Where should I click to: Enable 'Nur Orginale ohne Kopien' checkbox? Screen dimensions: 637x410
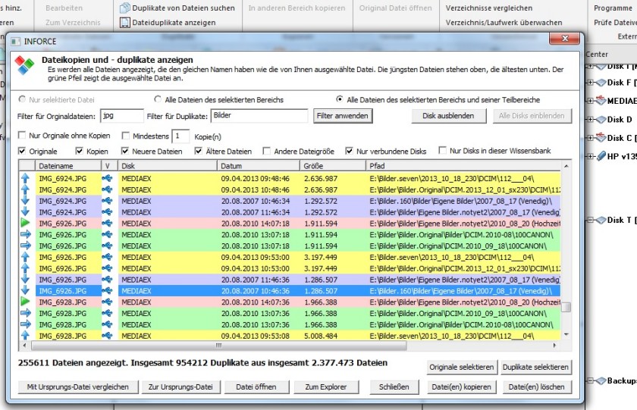point(22,135)
